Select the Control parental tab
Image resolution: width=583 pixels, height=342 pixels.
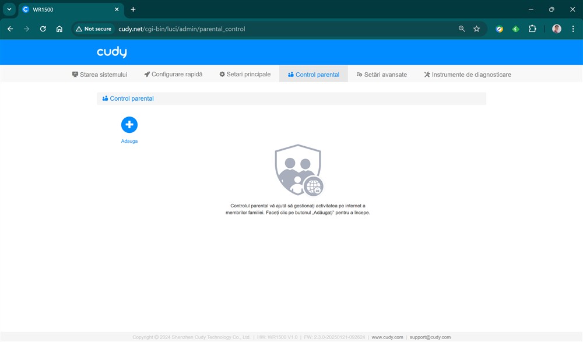[x=314, y=75]
